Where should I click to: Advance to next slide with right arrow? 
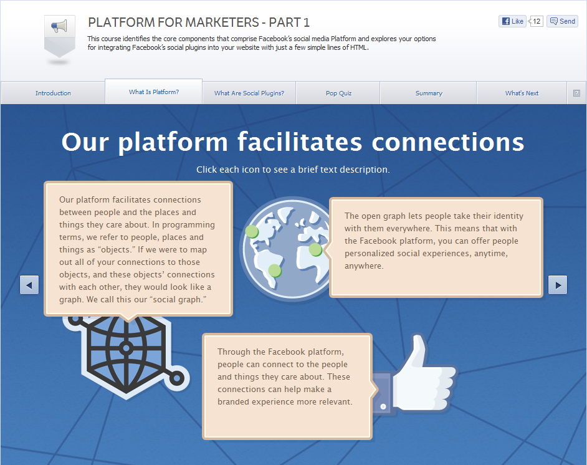tap(558, 285)
